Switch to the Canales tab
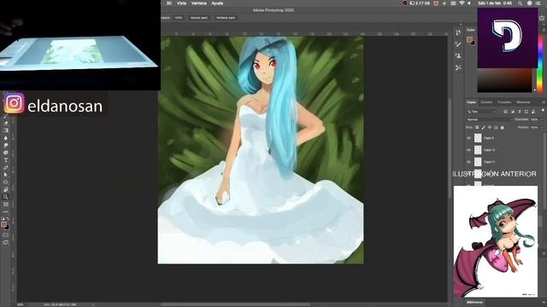547x307 pixels. coord(486,102)
